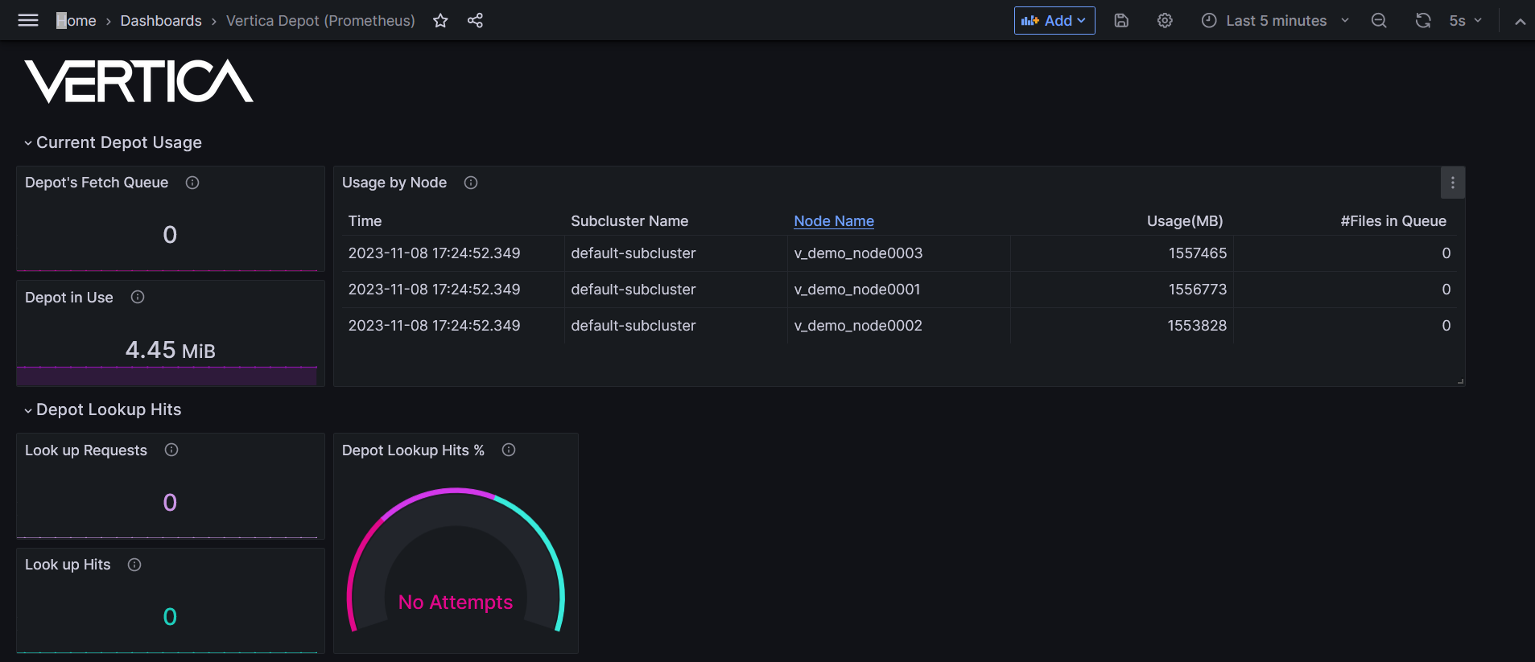Star this dashboard as favorite

click(x=440, y=21)
